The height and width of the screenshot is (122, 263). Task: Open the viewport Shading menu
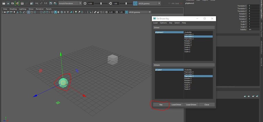(x=13, y=9)
